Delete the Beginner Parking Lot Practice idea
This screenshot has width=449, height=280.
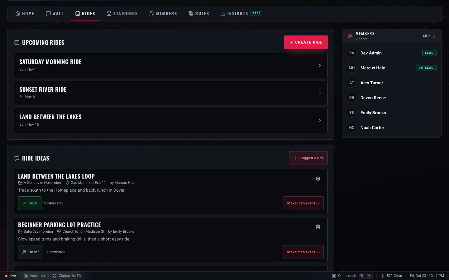318,227
